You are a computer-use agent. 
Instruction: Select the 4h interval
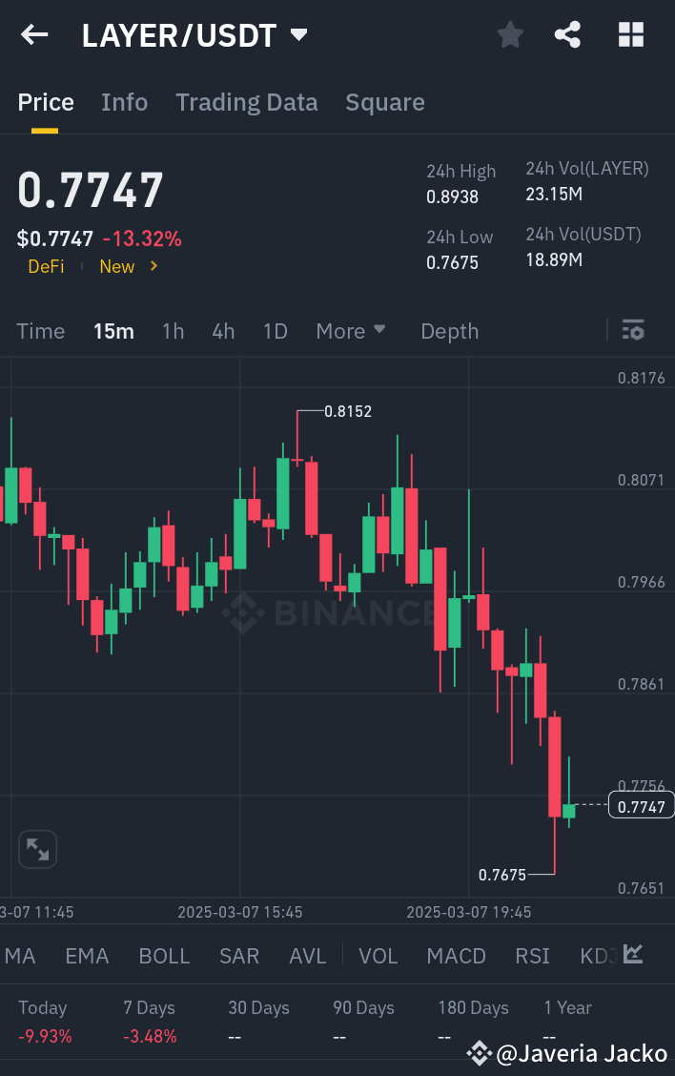click(x=223, y=331)
